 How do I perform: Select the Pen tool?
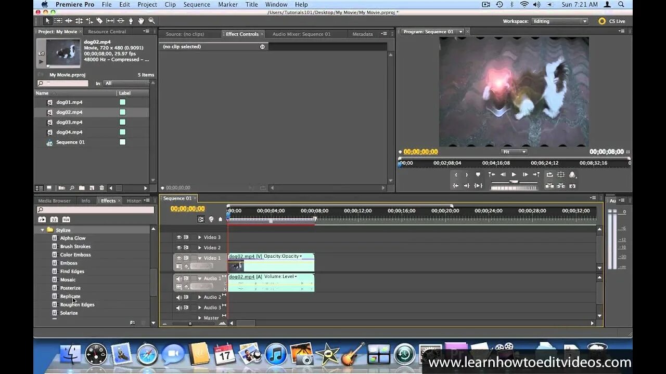[131, 21]
